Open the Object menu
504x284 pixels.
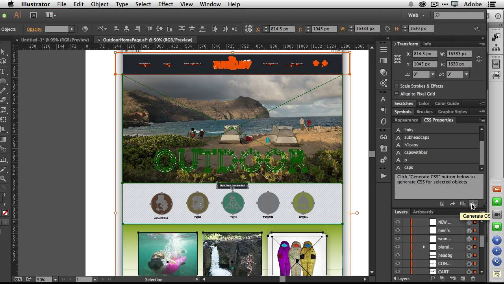pyautogui.click(x=100, y=4)
